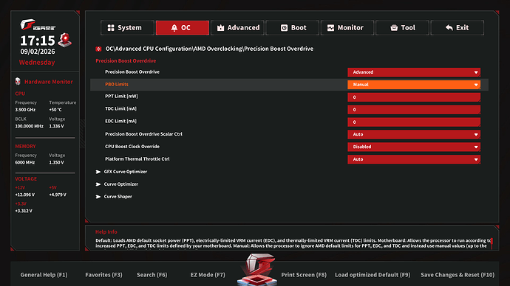Select the OC tab
This screenshot has height=286, width=510.
coord(182,28)
